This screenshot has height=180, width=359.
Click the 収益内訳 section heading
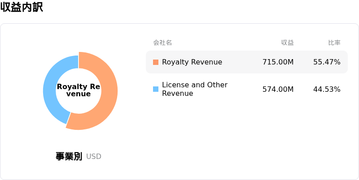tap(22, 7)
